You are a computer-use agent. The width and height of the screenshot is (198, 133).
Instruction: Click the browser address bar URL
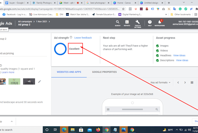(x=59, y=9)
